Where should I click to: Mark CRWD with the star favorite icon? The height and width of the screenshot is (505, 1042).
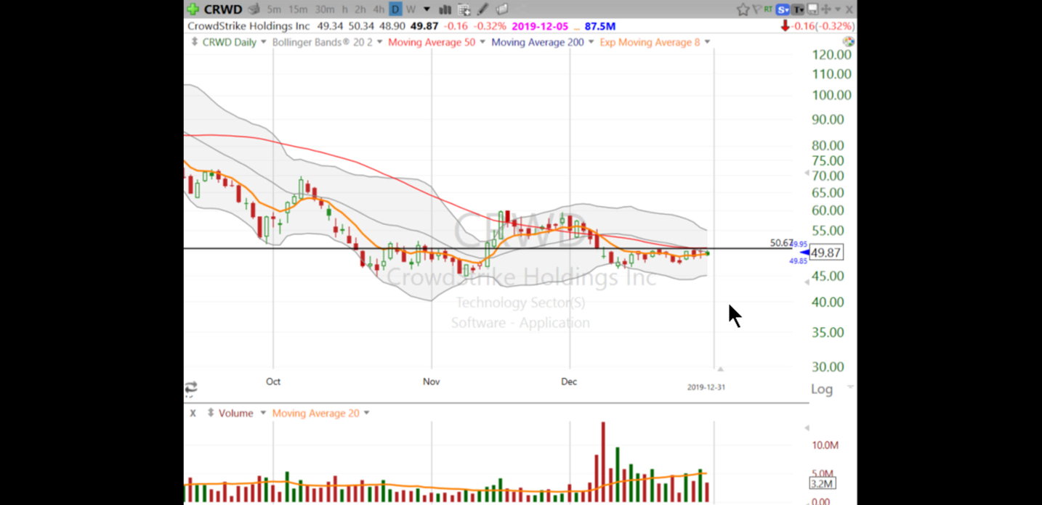pyautogui.click(x=743, y=9)
